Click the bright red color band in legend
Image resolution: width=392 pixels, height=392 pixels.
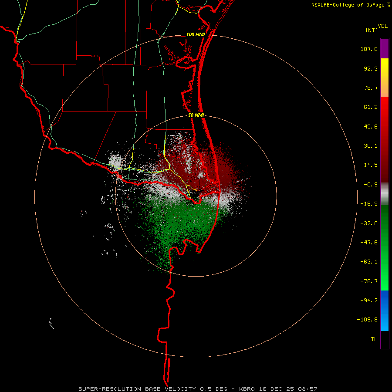tap(385, 139)
